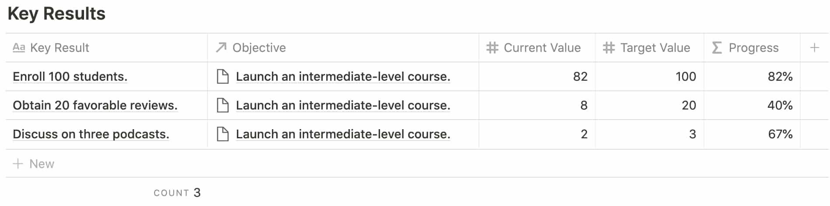The image size is (830, 206).
Task: Select the current value cell showing 82
Action: (537, 76)
